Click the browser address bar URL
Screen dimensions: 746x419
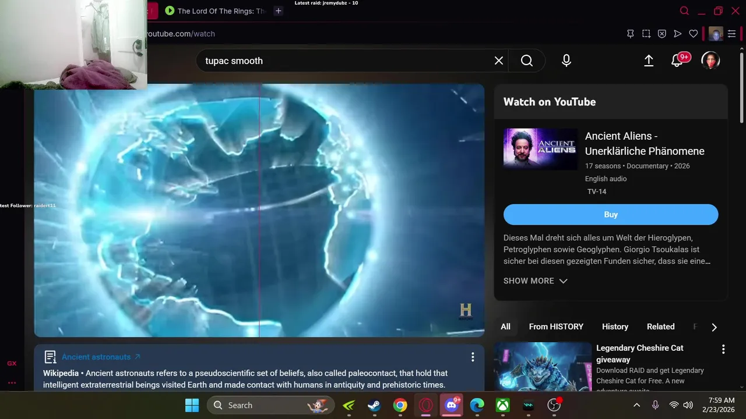pos(181,34)
